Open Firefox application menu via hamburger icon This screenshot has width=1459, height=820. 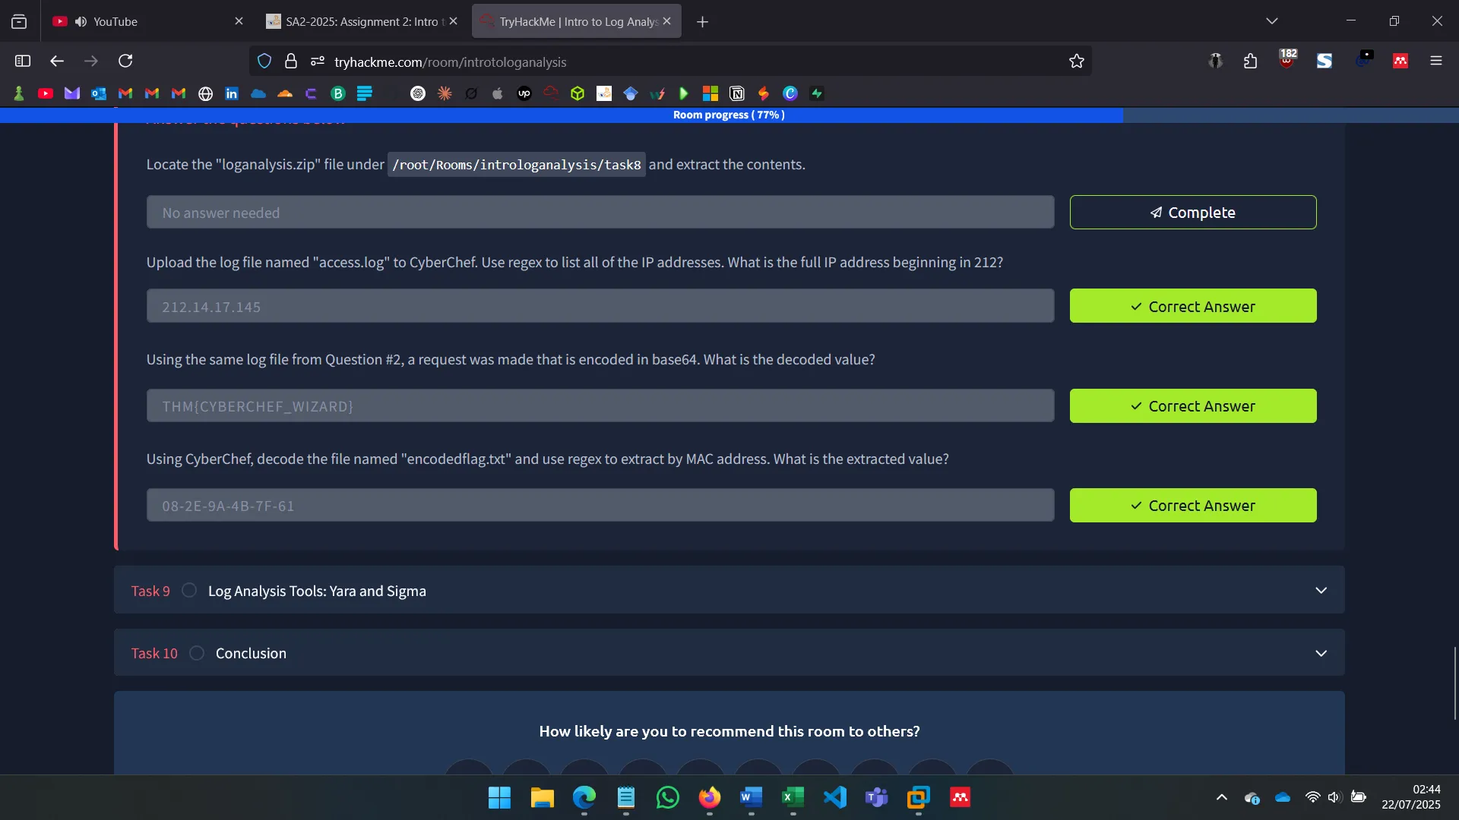point(1436,61)
